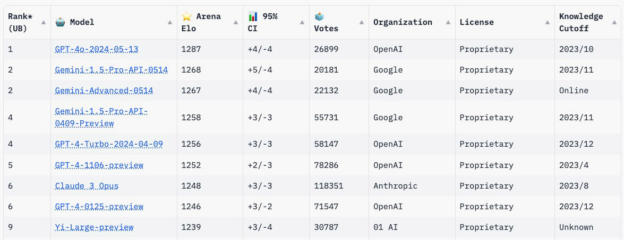Open the GPT-4o-2024-05-13 model link

tap(96, 49)
